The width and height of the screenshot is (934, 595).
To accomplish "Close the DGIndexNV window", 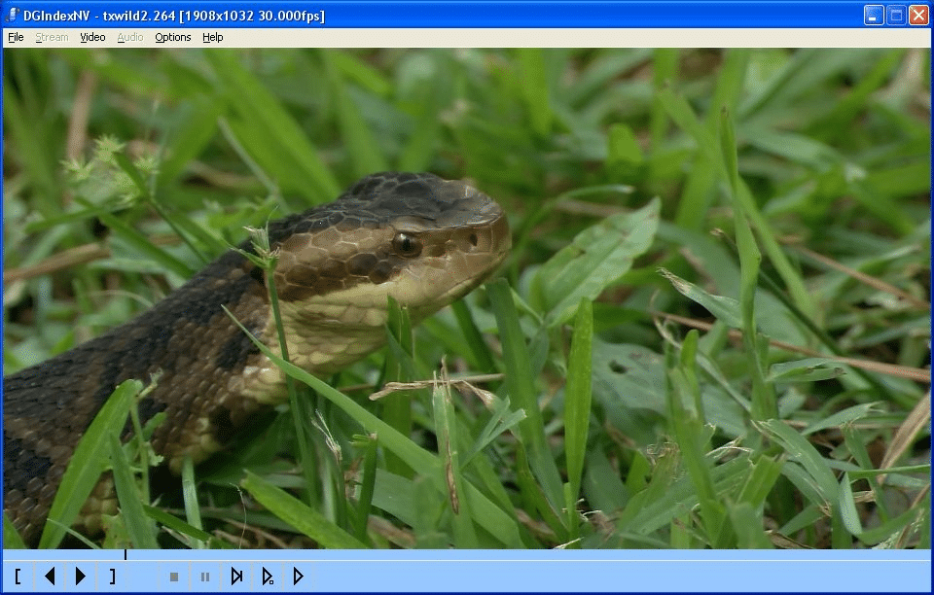I will pos(918,15).
